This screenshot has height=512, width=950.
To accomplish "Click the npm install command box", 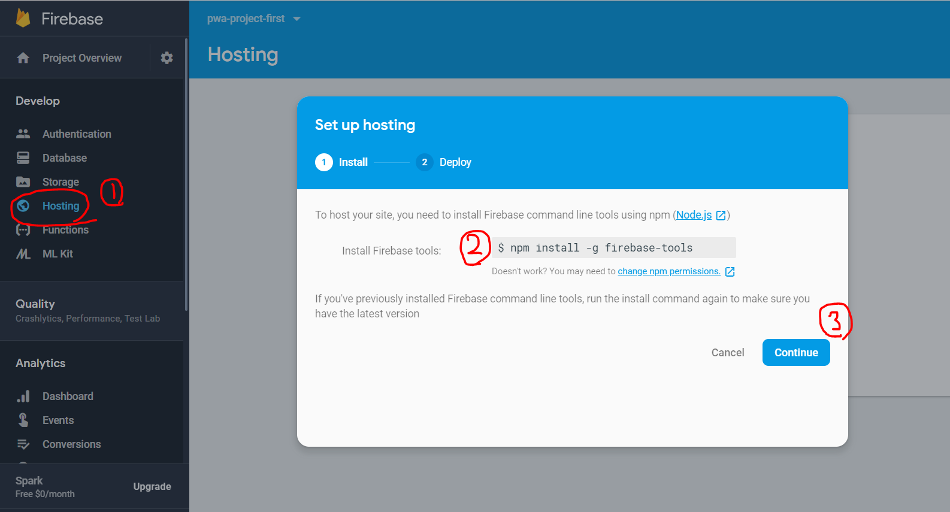I will pos(614,248).
